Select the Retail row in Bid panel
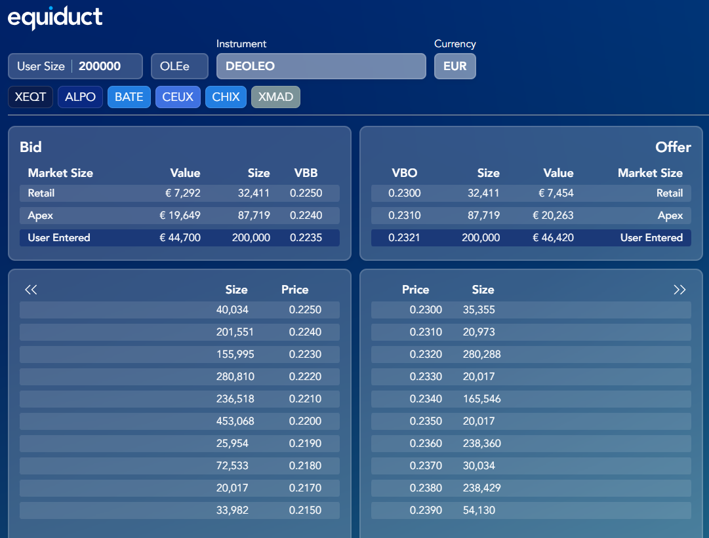Screen dimensions: 709x538 [x=180, y=193]
